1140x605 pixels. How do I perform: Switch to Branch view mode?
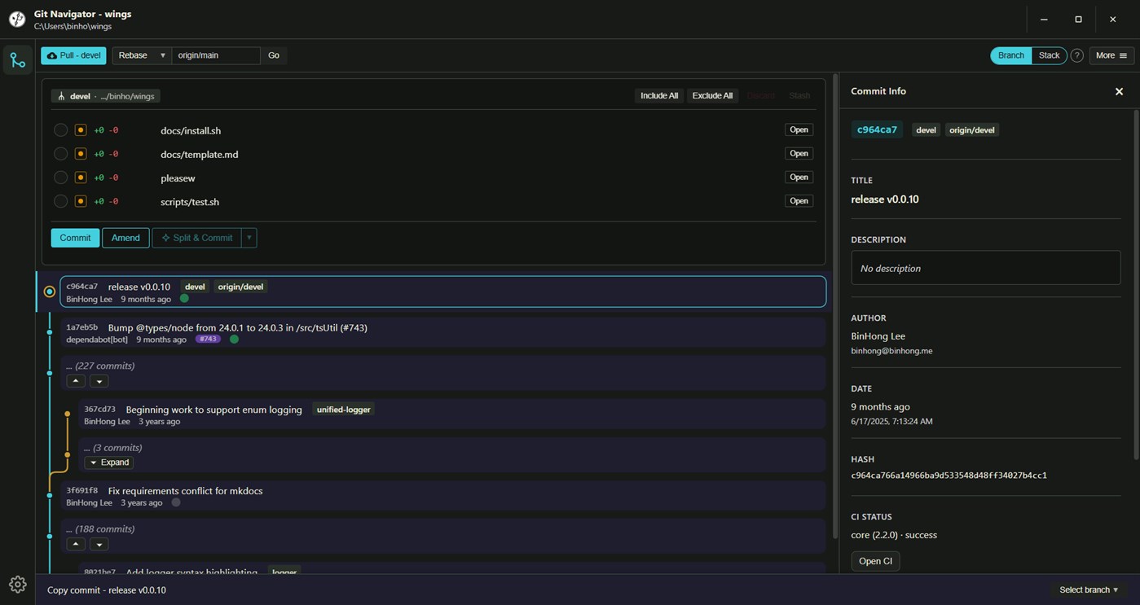click(1011, 55)
